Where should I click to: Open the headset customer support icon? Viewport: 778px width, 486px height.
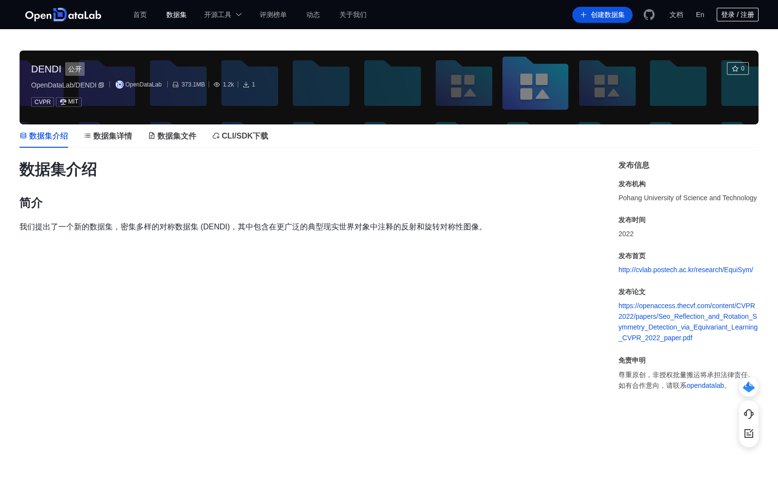click(x=749, y=414)
